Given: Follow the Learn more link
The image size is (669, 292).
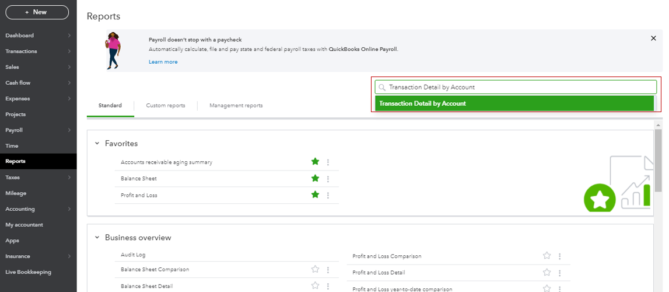Looking at the screenshot, I should (x=163, y=62).
